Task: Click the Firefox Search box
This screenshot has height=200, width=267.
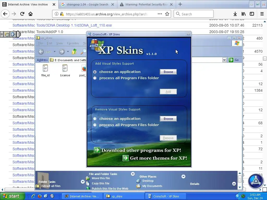Action: click(194, 14)
